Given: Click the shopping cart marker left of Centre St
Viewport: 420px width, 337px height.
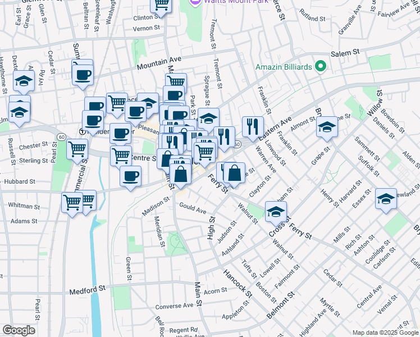Looking at the screenshot, I should pos(121,157).
